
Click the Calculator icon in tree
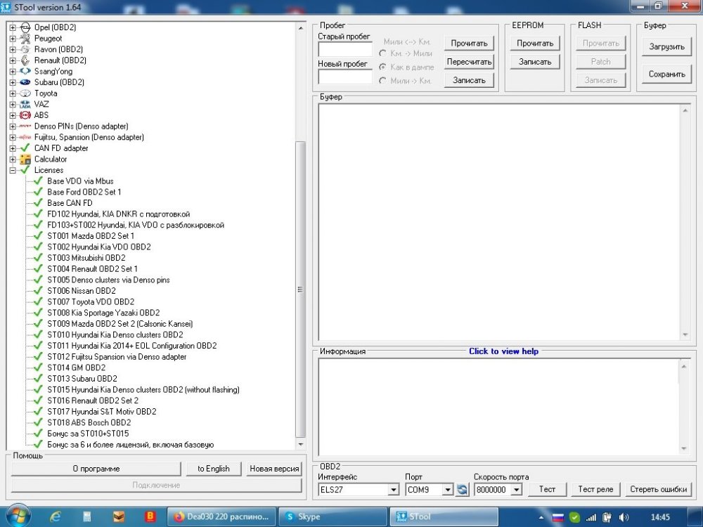pos(25,159)
